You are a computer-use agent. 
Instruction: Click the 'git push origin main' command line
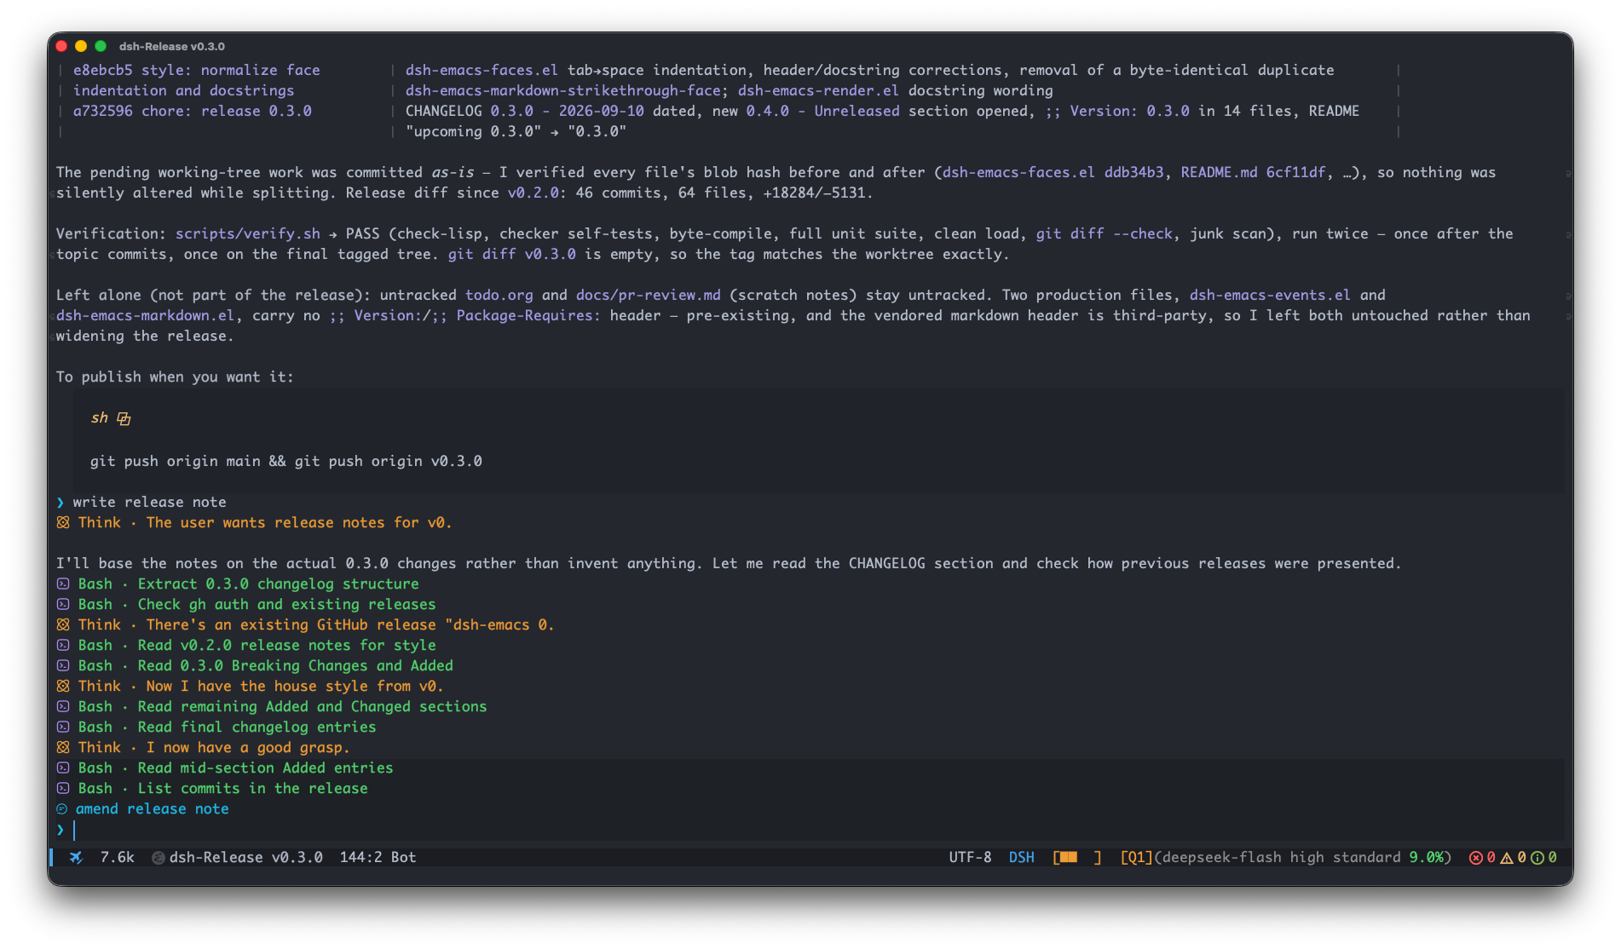(286, 461)
